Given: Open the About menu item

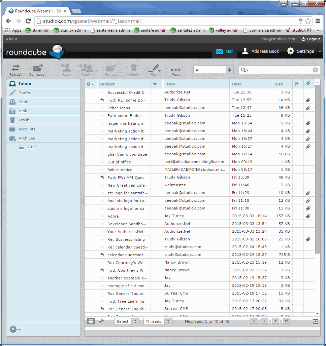Looking at the screenshot, I should coord(11,39).
